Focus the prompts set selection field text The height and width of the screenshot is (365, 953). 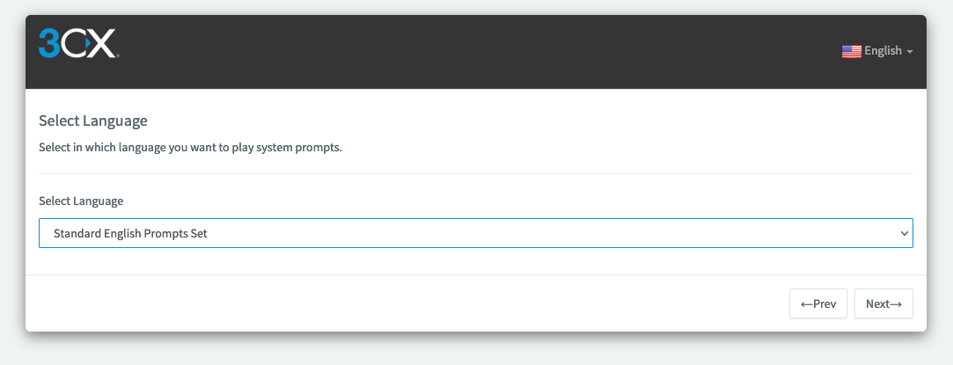point(130,233)
